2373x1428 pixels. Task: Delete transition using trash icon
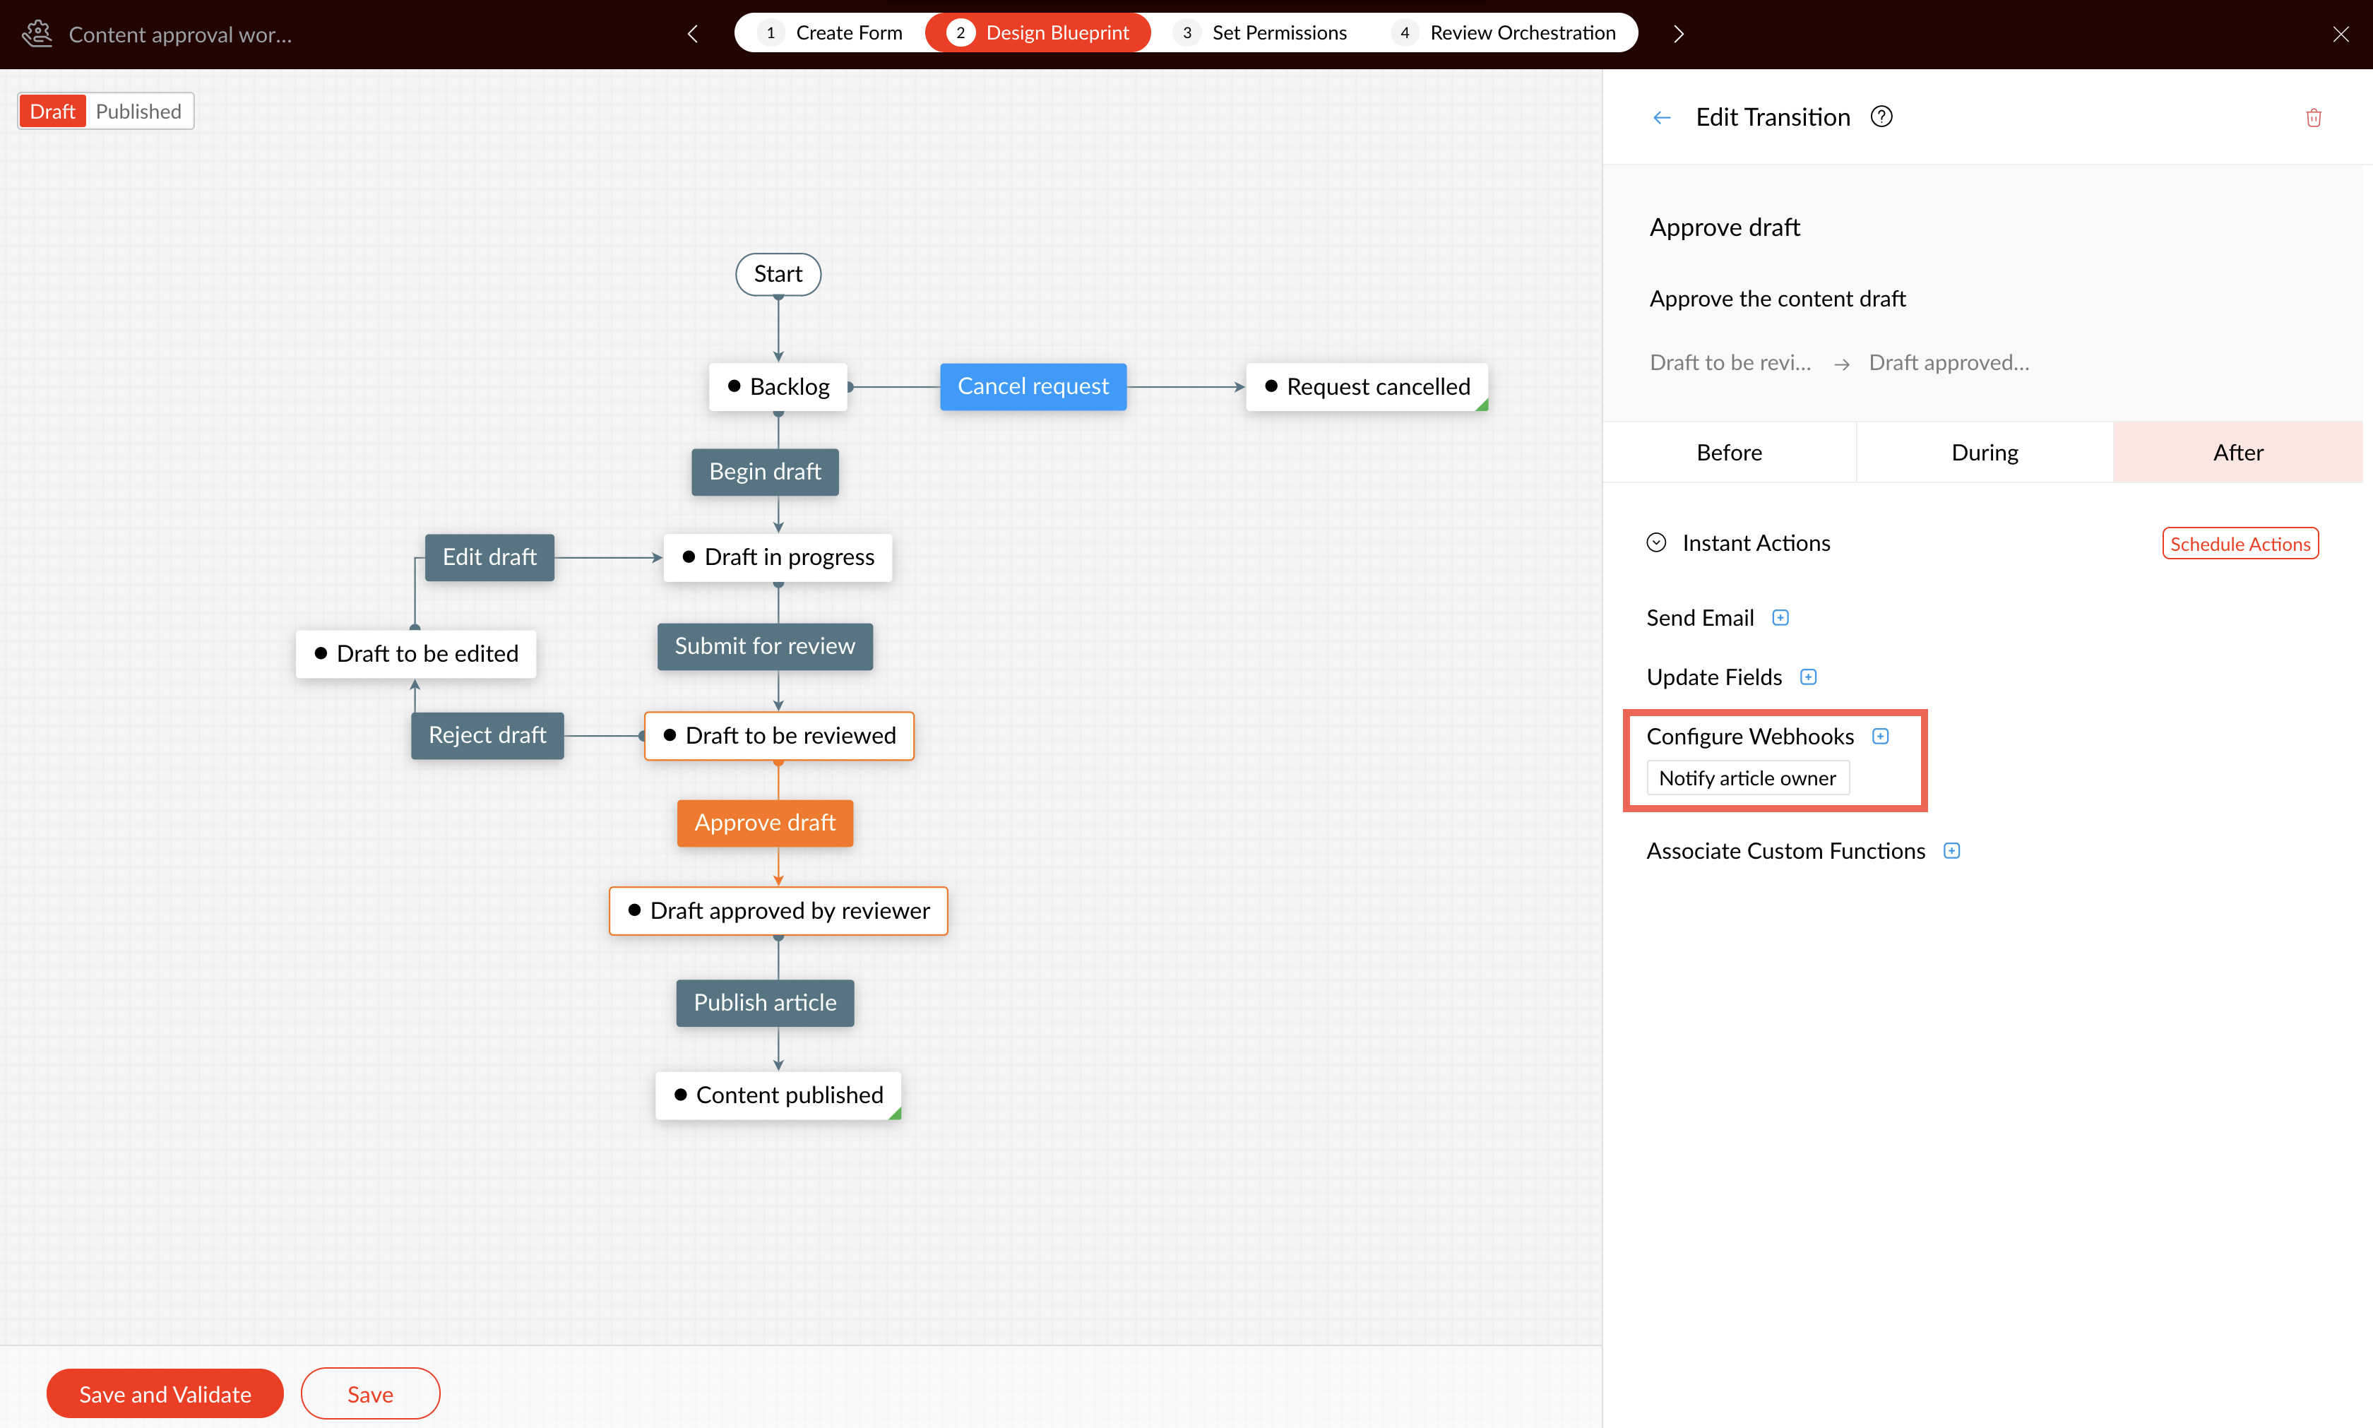[x=2314, y=117]
